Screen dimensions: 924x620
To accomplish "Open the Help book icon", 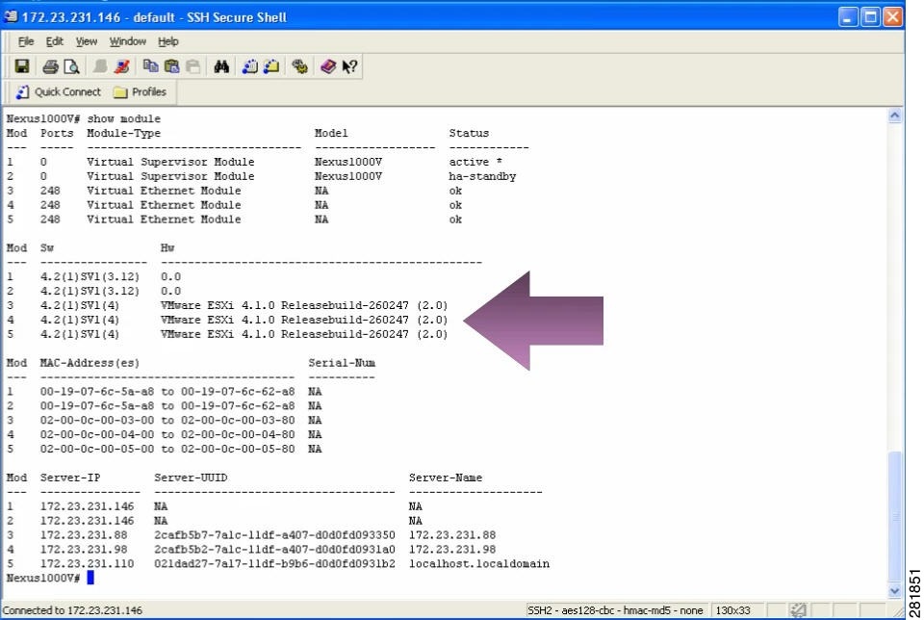I will (328, 66).
